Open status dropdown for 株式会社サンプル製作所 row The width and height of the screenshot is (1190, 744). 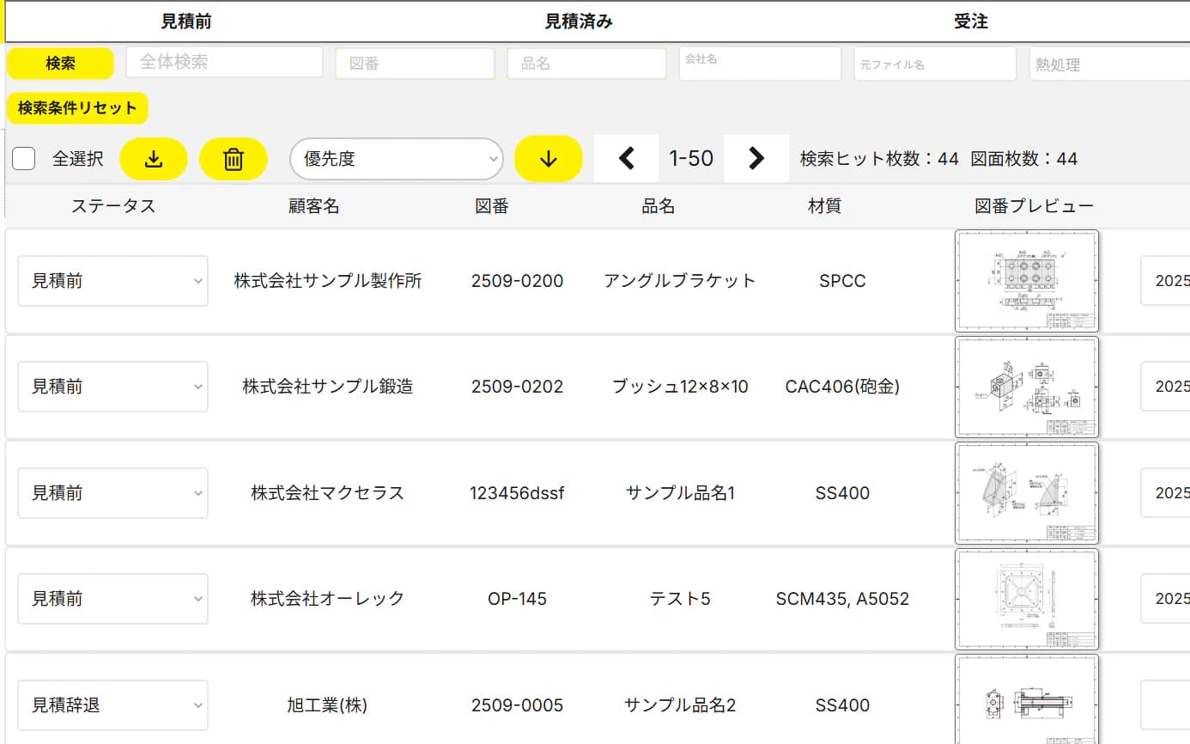pyautogui.click(x=112, y=281)
